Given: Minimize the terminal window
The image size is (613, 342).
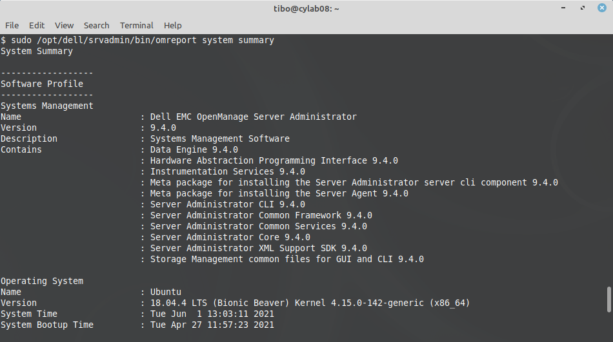Looking at the screenshot, I should coord(565,8).
